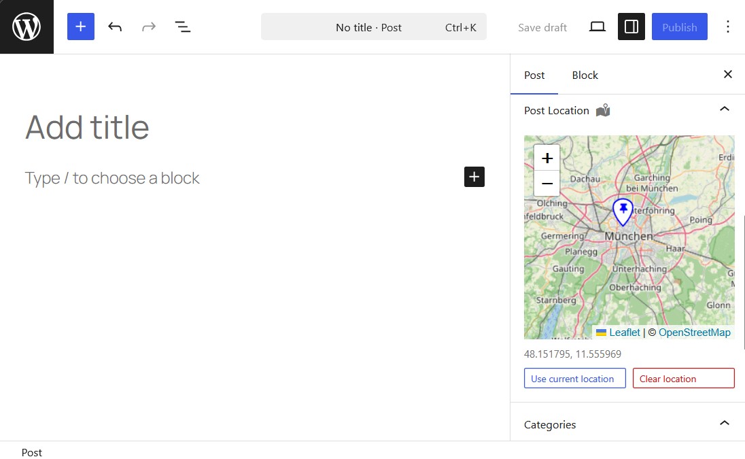Click the Gauting label on the map
Image resolution: width=745 pixels, height=459 pixels.
[568, 269]
